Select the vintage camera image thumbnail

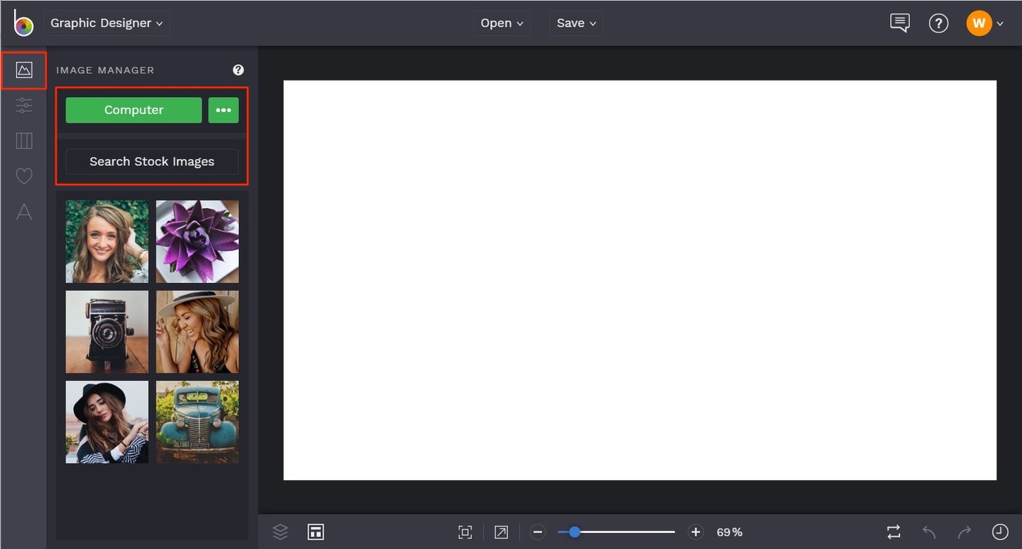pos(106,332)
